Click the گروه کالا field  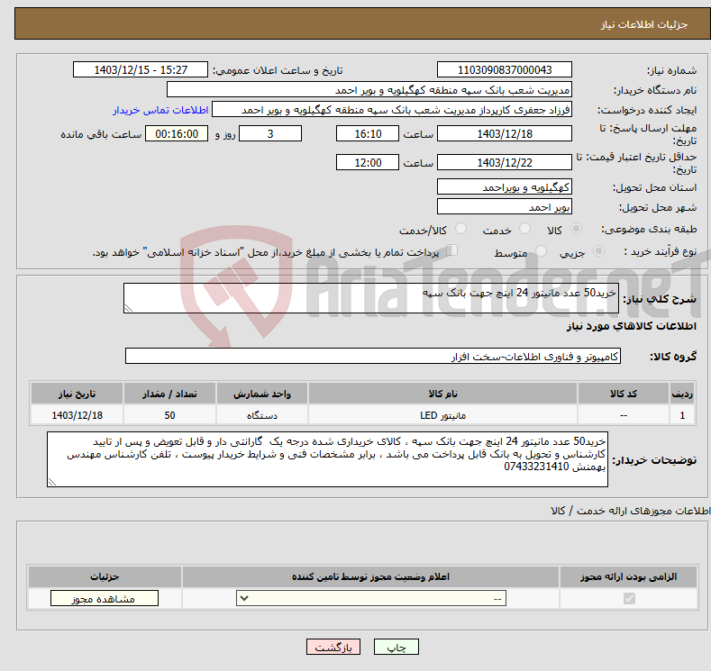[x=373, y=356]
